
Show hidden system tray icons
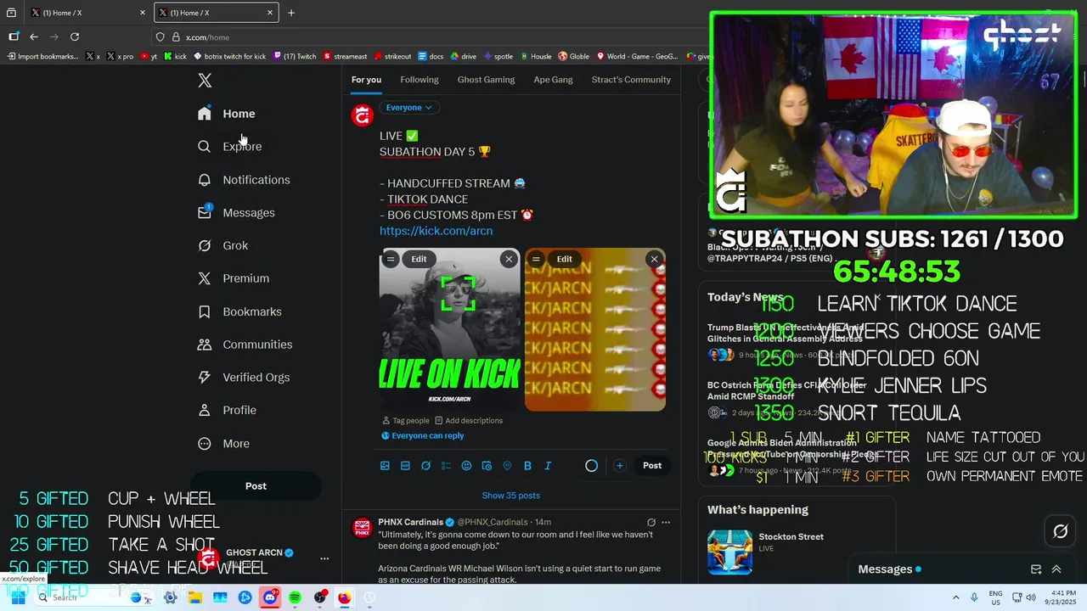955,597
